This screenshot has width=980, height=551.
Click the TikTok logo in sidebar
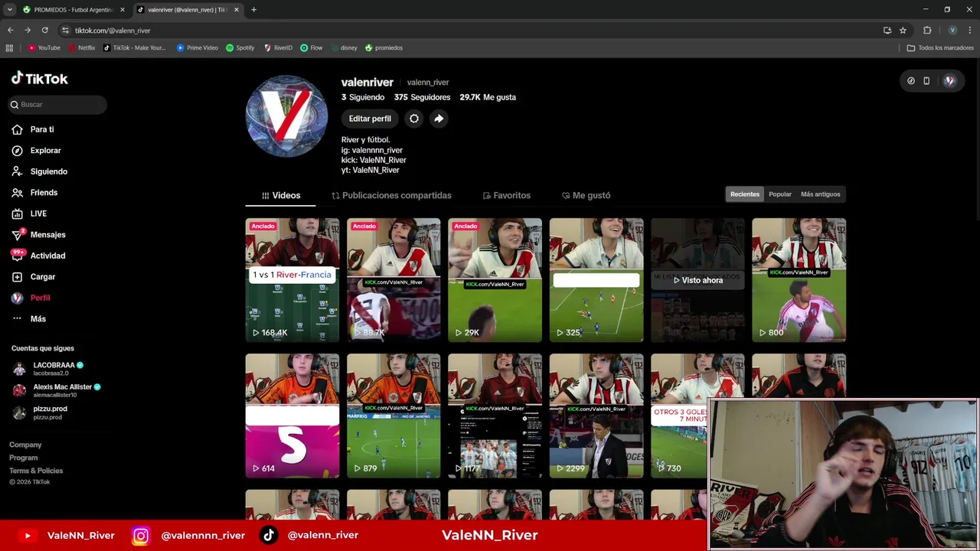coord(40,78)
